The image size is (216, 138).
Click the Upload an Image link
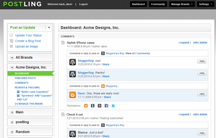(x=26, y=46)
